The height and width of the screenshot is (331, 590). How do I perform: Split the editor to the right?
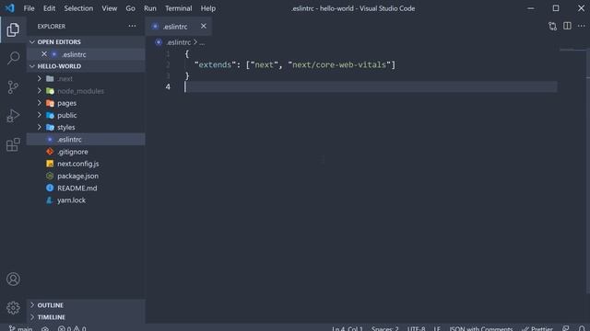pos(567,26)
